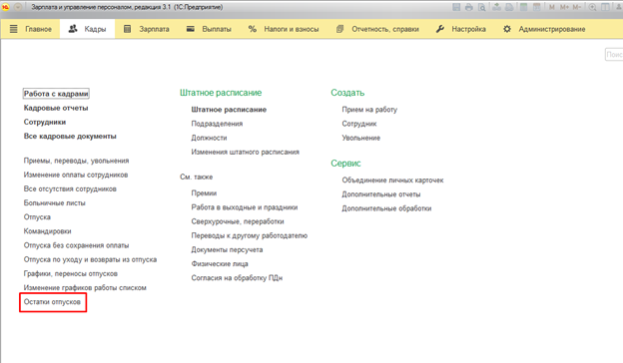This screenshot has height=363, width=623.
Task: Click the 1C application logo icon
Action: coord(6,7)
